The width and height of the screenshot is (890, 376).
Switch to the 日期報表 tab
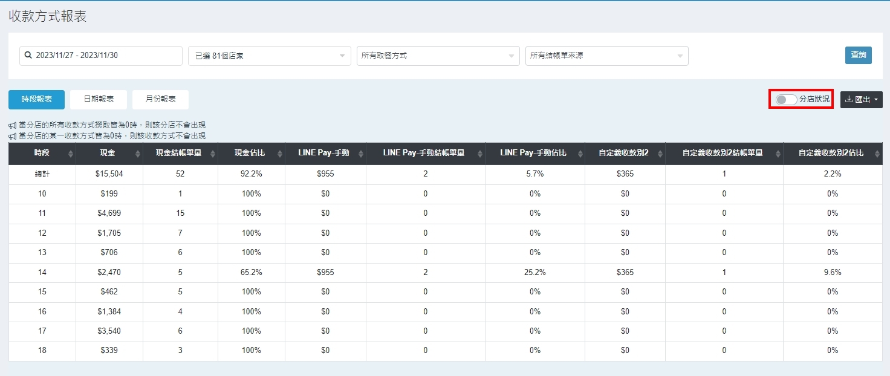pos(98,99)
